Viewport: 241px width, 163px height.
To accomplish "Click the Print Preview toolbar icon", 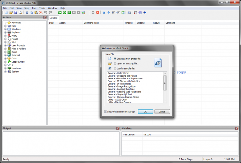I will (20, 13).
